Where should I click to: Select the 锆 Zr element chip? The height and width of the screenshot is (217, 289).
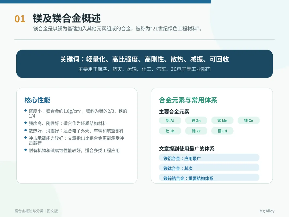click(x=196, y=131)
